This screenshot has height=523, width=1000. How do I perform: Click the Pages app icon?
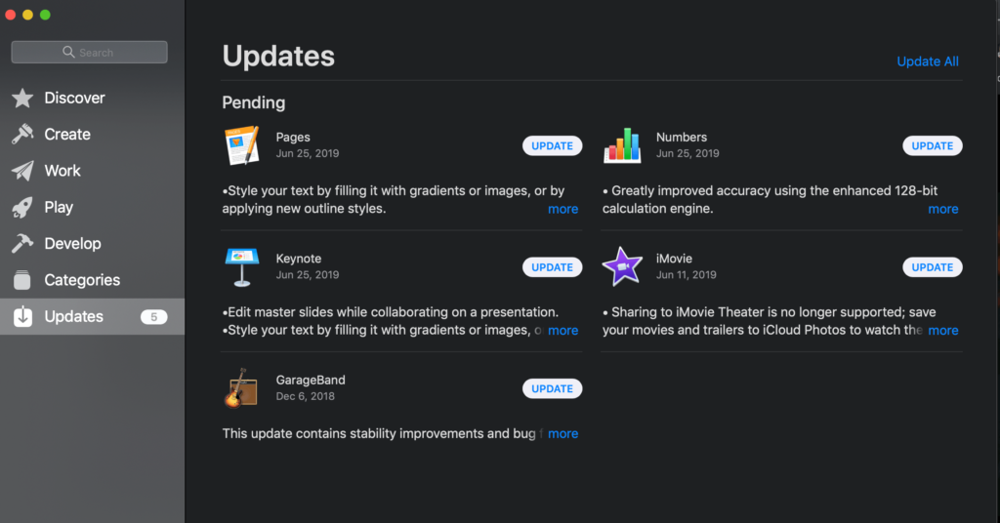pyautogui.click(x=240, y=145)
